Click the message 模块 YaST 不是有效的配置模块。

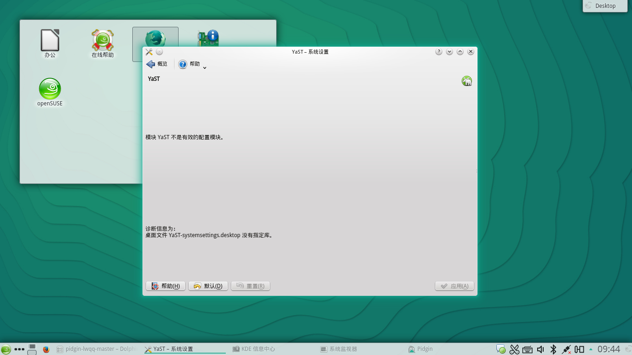pyautogui.click(x=185, y=137)
